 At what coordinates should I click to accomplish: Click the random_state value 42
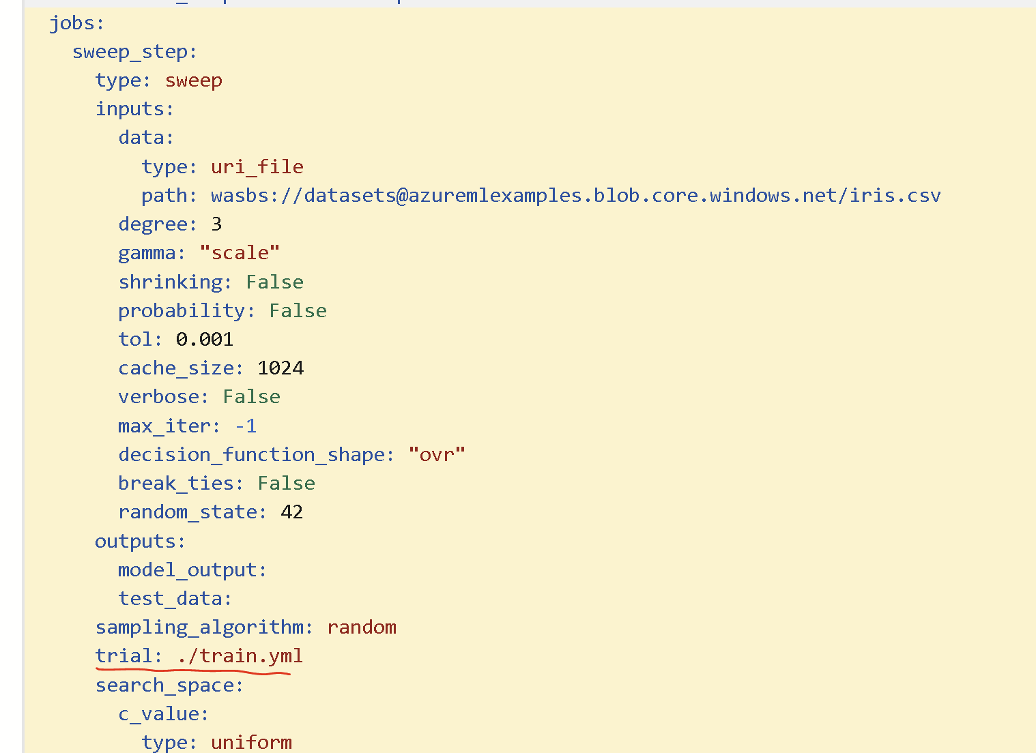[x=291, y=512]
